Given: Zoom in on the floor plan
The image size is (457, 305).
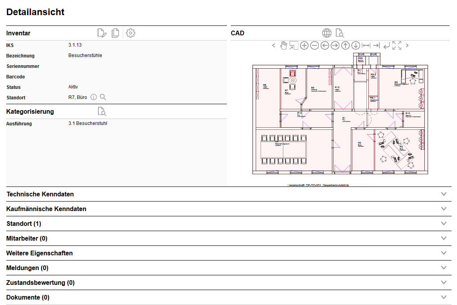Looking at the screenshot, I should [x=304, y=45].
